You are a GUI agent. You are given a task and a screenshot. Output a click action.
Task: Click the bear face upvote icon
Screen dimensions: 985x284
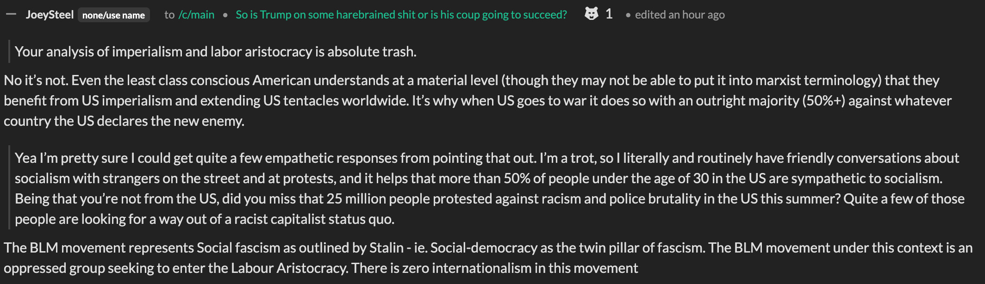click(591, 14)
